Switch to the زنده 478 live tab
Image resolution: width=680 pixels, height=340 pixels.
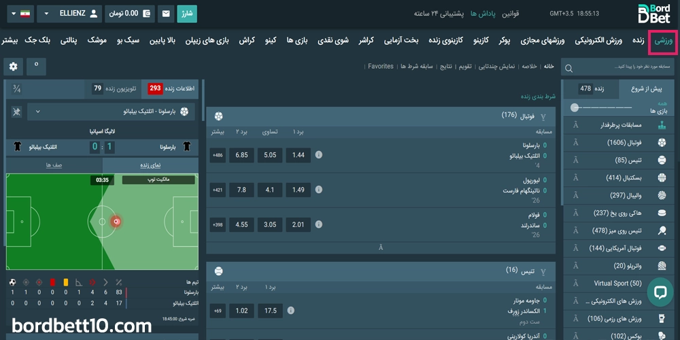coord(592,89)
